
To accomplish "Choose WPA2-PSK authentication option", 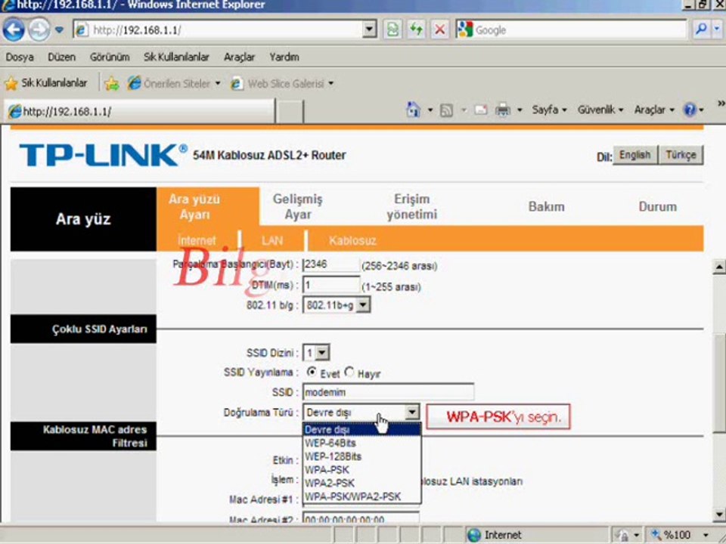I will [x=361, y=484].
